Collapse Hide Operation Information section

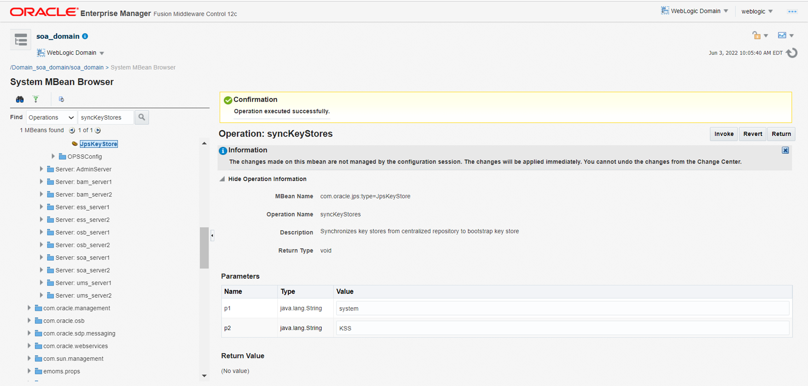(x=223, y=179)
